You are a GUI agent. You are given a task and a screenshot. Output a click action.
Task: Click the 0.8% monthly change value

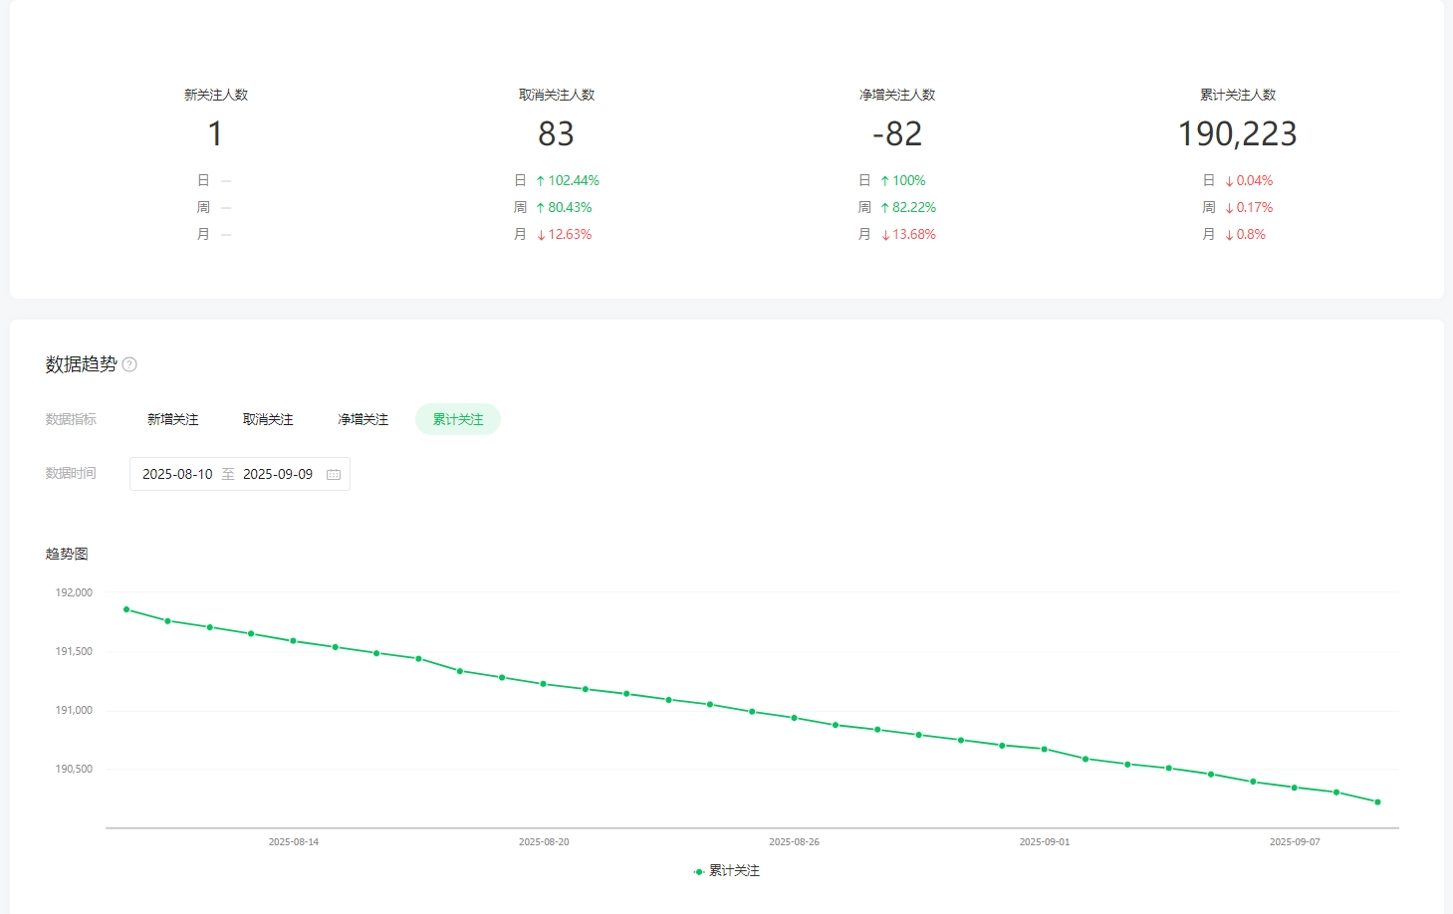point(1251,234)
